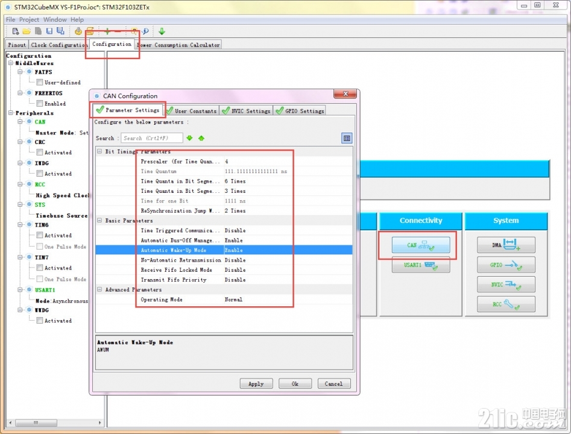
Task: Collapse the FATFS tree node
Action: [21, 72]
